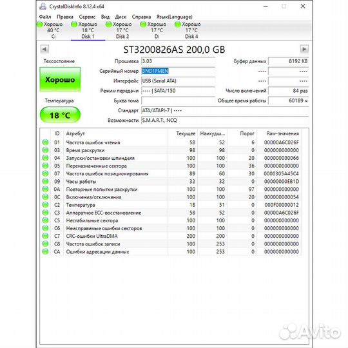
Task: Click status icon of attribute 09 Часы работы
Action: click(x=46, y=181)
